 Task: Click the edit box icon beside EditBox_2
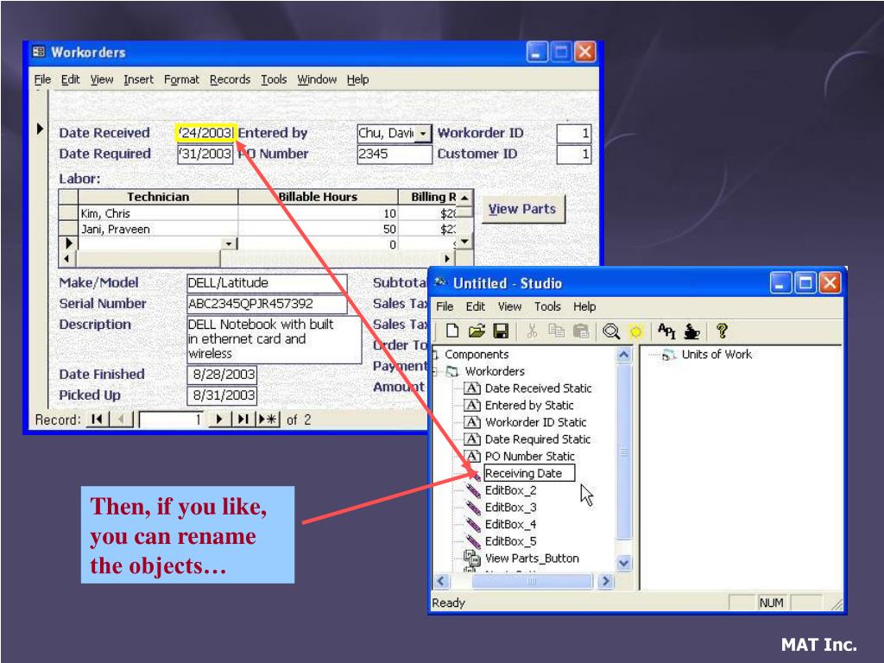(473, 490)
